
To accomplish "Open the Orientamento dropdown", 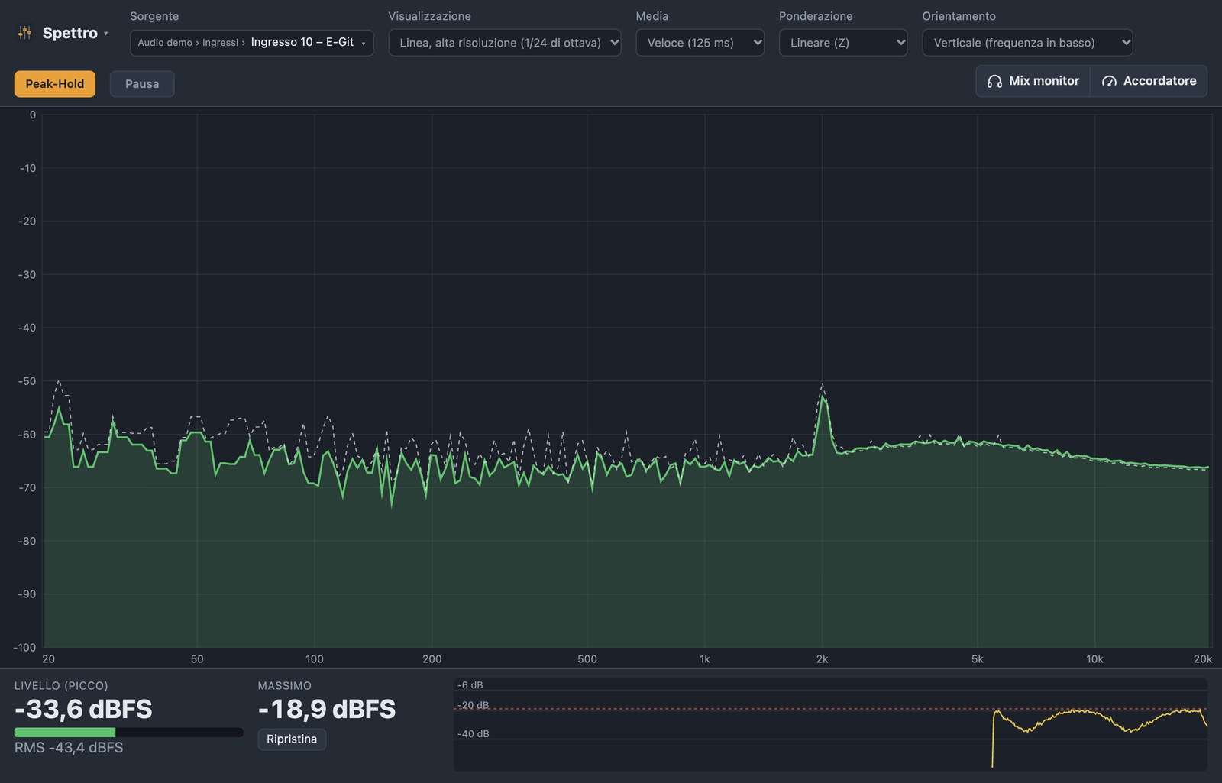I will (1027, 43).
